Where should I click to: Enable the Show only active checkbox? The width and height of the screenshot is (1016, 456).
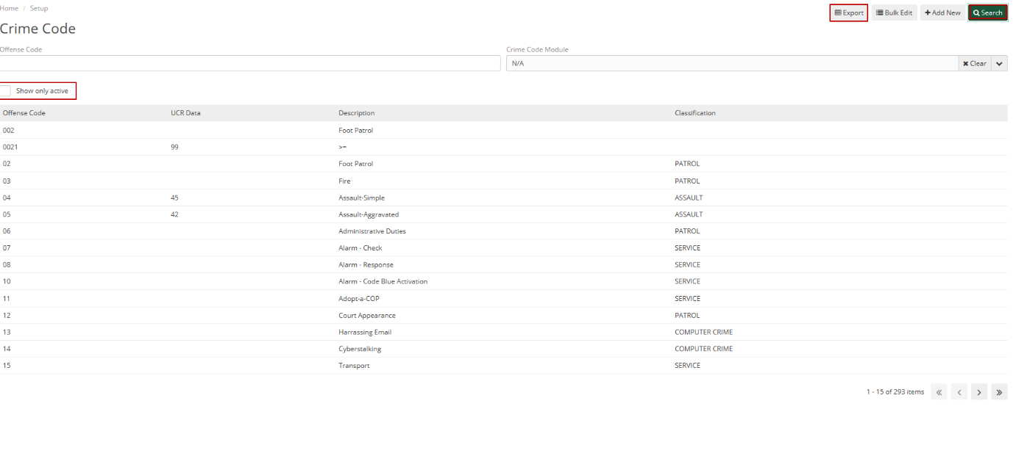click(x=6, y=90)
